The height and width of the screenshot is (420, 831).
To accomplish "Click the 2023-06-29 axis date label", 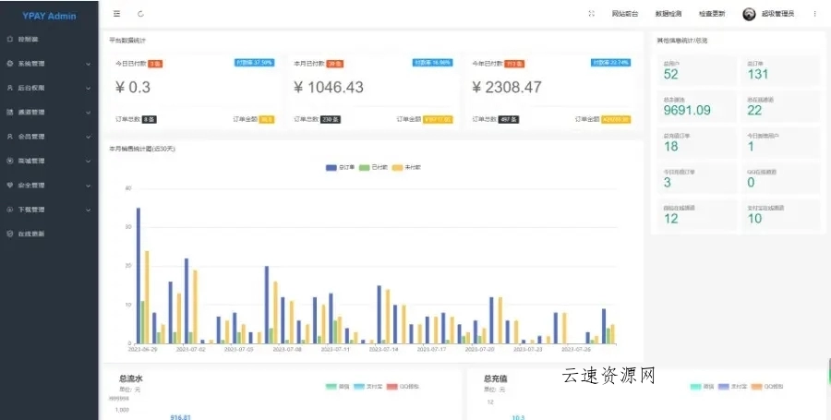I will click(x=141, y=350).
